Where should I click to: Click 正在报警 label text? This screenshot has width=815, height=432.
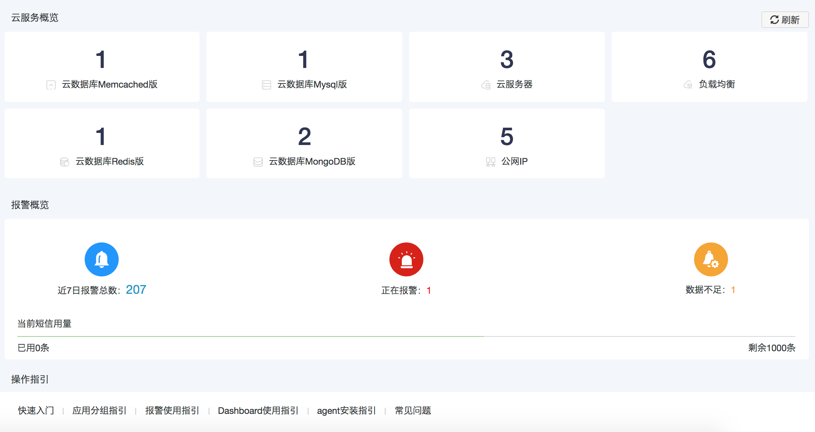click(x=401, y=290)
